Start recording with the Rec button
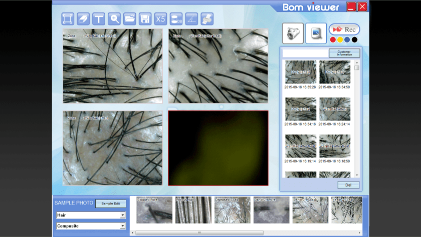The image size is (421, 237). [344, 29]
